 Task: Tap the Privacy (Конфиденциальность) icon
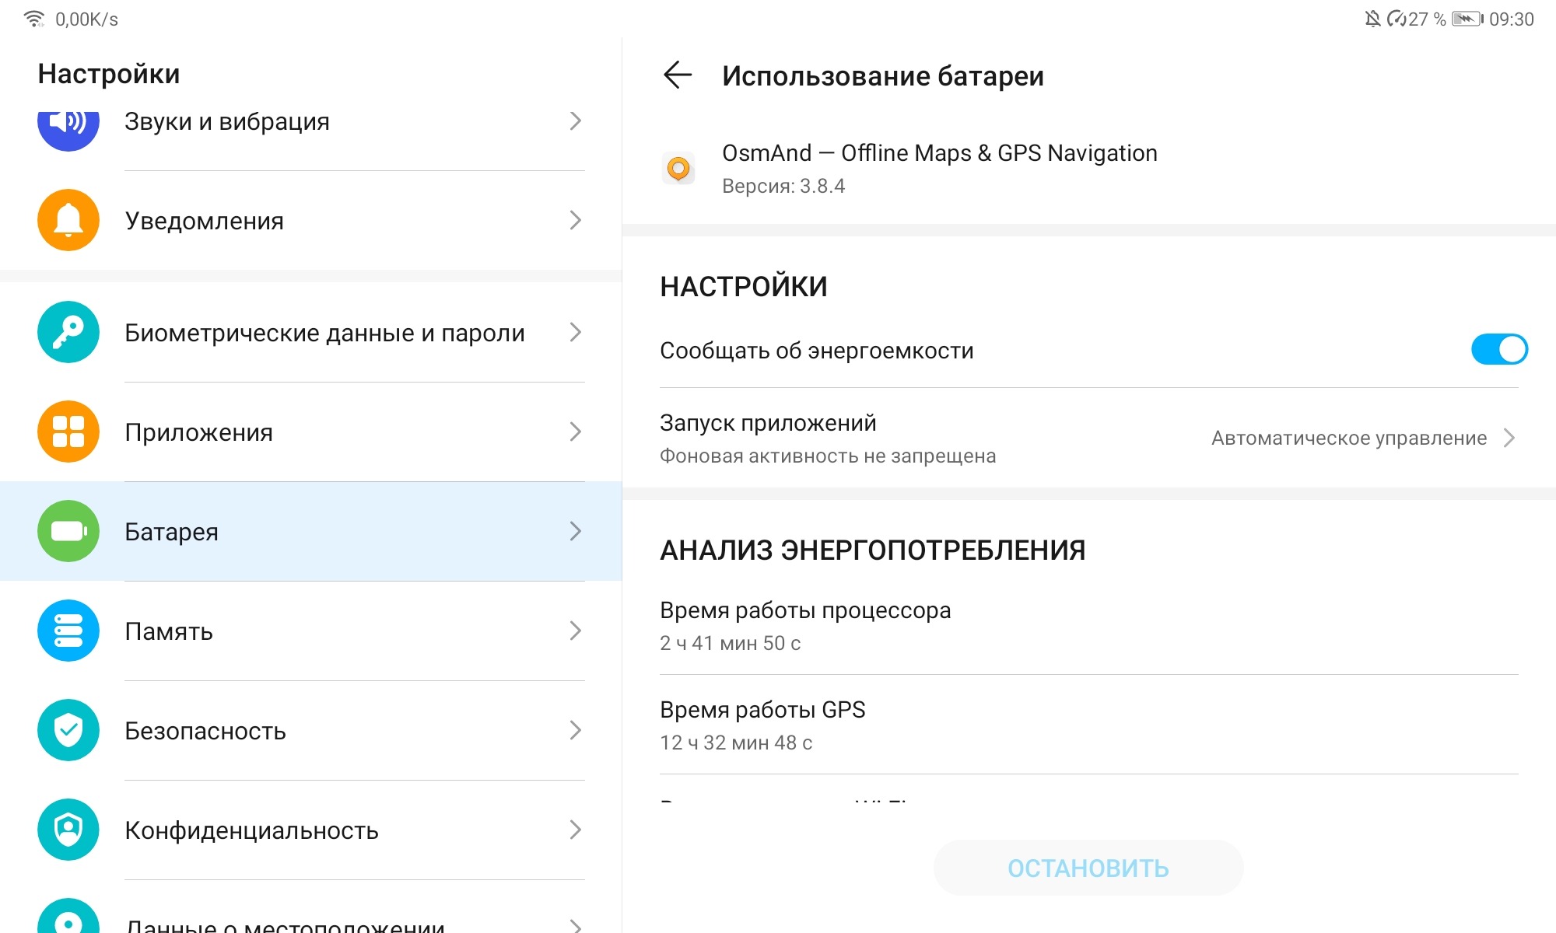[x=68, y=830]
